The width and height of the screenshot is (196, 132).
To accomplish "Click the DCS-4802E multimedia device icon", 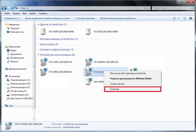I will 44,72.
